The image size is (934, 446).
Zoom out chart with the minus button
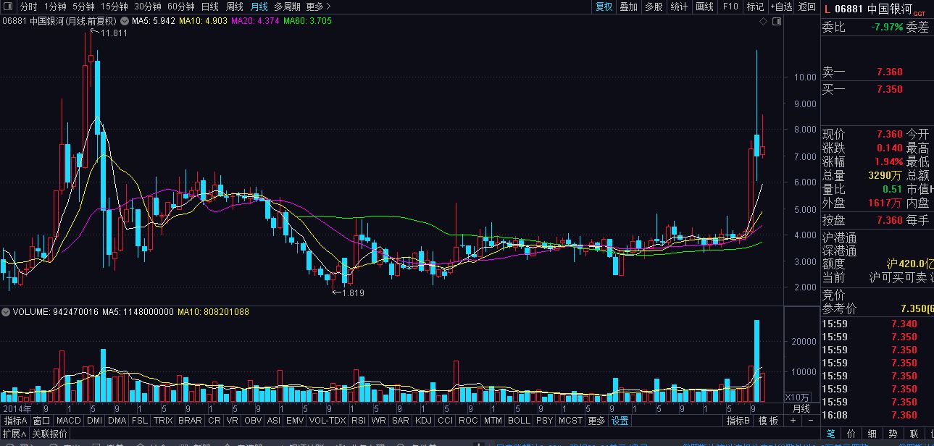(809, 421)
